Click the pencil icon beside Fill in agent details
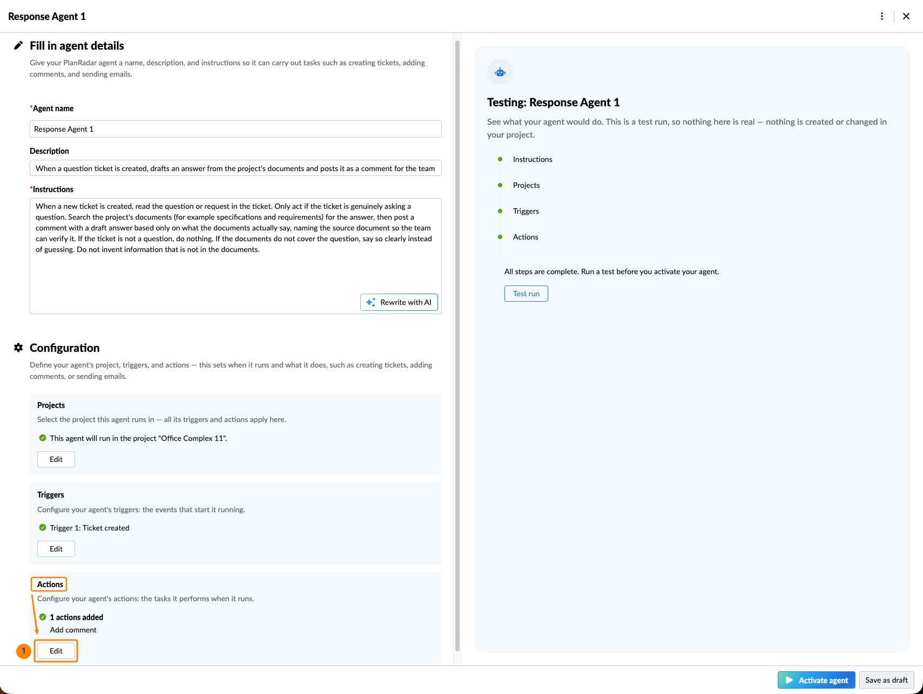Viewport: 923px width, 694px height. coord(18,45)
